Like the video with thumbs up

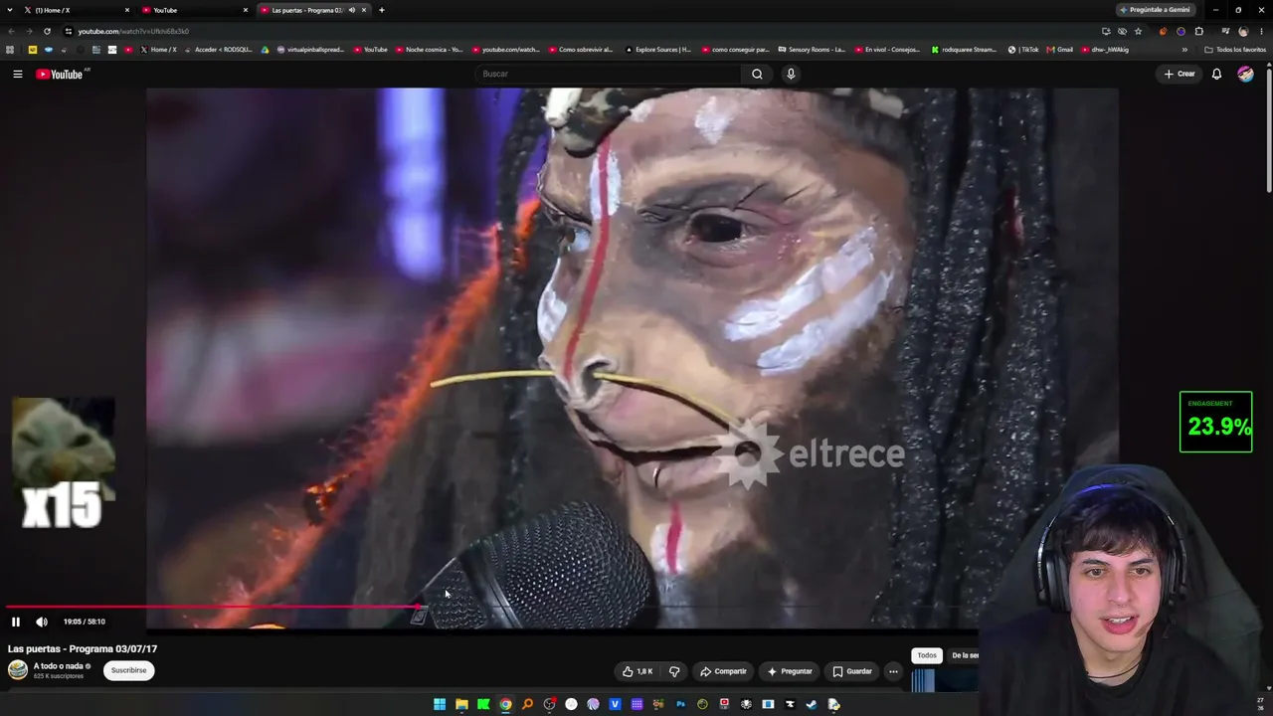[637, 671]
